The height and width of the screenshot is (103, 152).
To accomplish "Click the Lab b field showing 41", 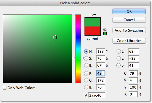I will click(134, 65).
